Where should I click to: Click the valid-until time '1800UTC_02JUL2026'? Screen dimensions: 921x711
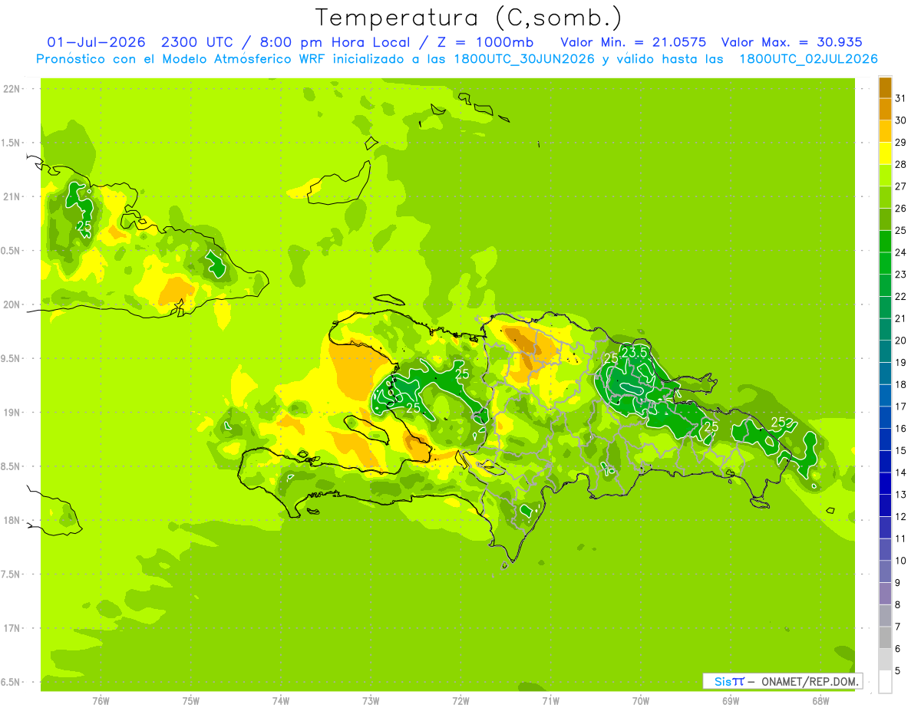coord(808,58)
